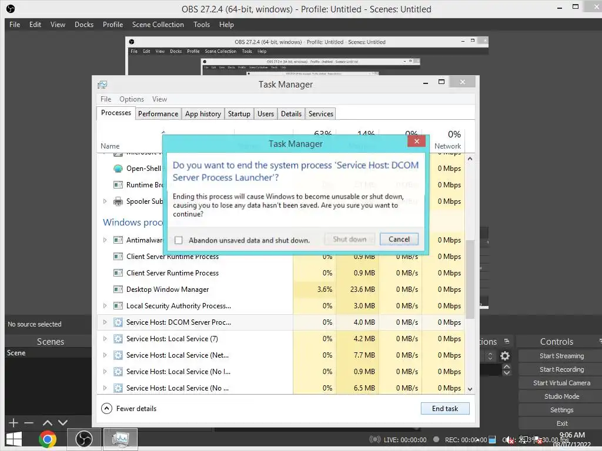The width and height of the screenshot is (602, 451).
Task: Remove scene with the minus icon
Action: [x=29, y=423]
